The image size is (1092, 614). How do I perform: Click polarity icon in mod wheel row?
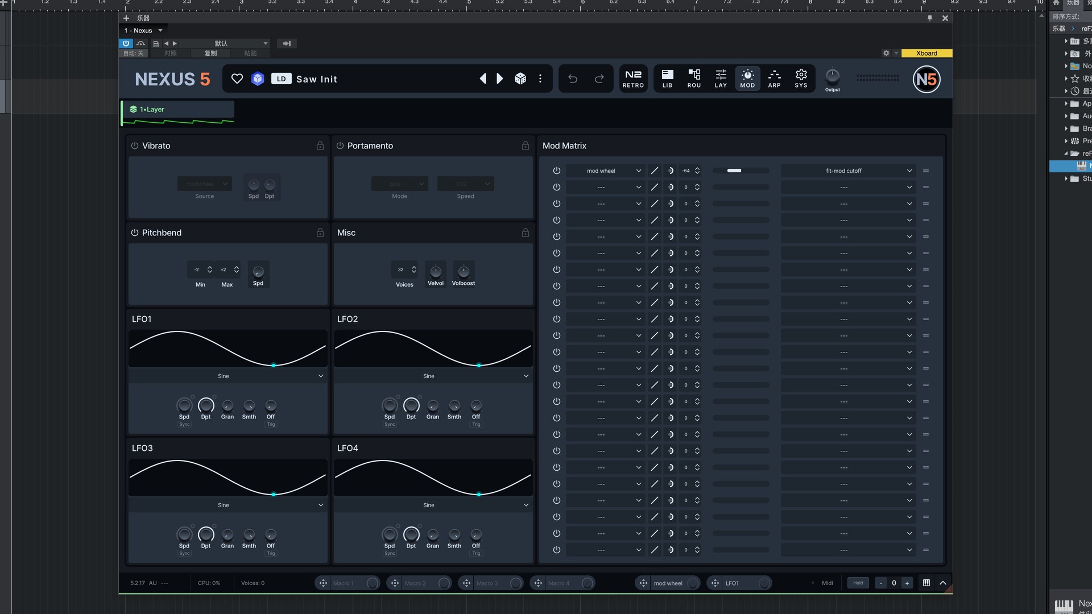click(671, 171)
